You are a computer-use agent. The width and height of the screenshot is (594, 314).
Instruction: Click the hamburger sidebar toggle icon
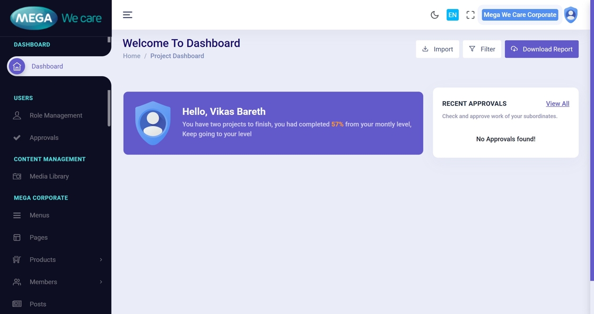point(127,15)
